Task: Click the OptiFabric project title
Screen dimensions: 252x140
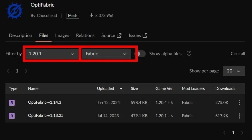Action: [42, 5]
